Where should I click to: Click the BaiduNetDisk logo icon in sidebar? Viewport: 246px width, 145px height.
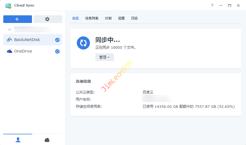click(10, 40)
